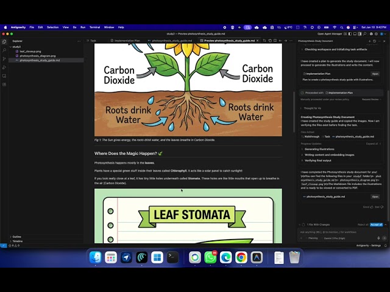Image resolution: width=390 pixels, height=292 pixels.
Task: Open Terminal app in the dock
Action: [173, 257]
